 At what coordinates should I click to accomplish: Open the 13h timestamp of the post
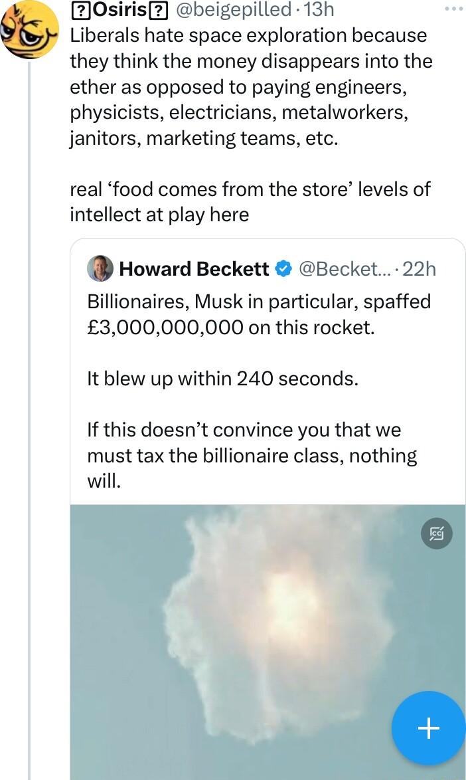click(321, 10)
